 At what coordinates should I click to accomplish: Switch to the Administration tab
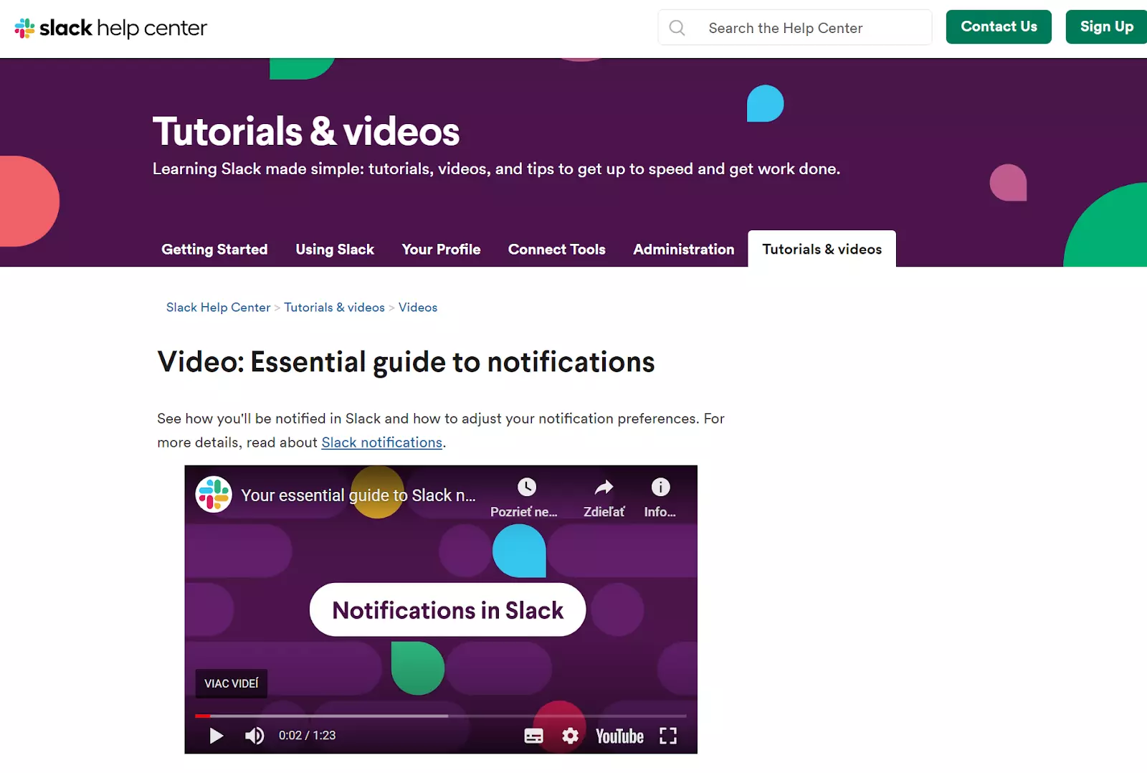(683, 249)
